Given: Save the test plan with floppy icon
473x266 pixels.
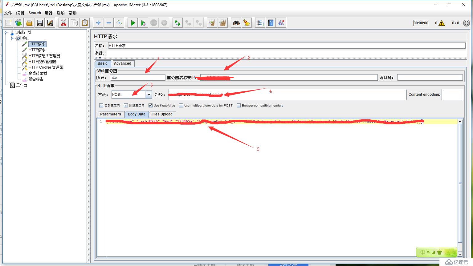Looking at the screenshot, I should point(40,23).
